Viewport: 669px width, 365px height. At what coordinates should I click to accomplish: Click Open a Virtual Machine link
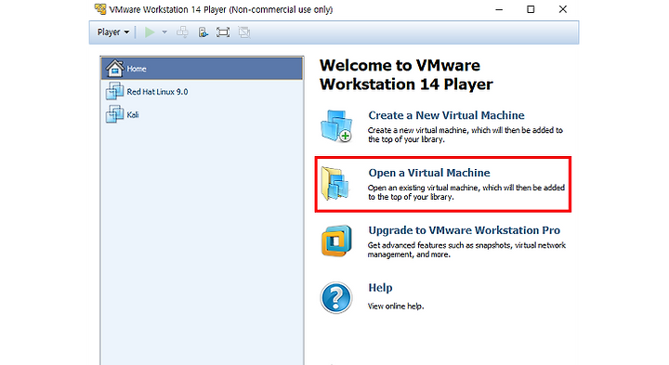429,173
